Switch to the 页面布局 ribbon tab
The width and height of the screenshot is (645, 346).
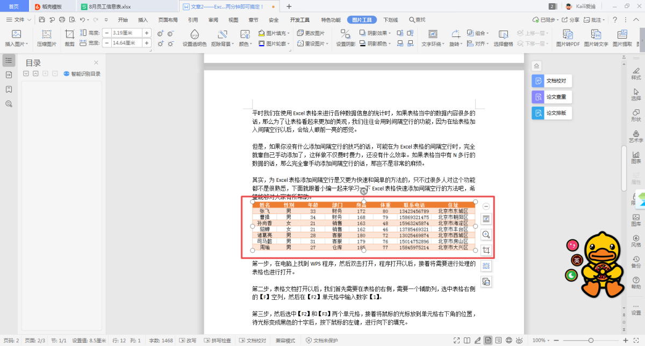[x=168, y=20]
